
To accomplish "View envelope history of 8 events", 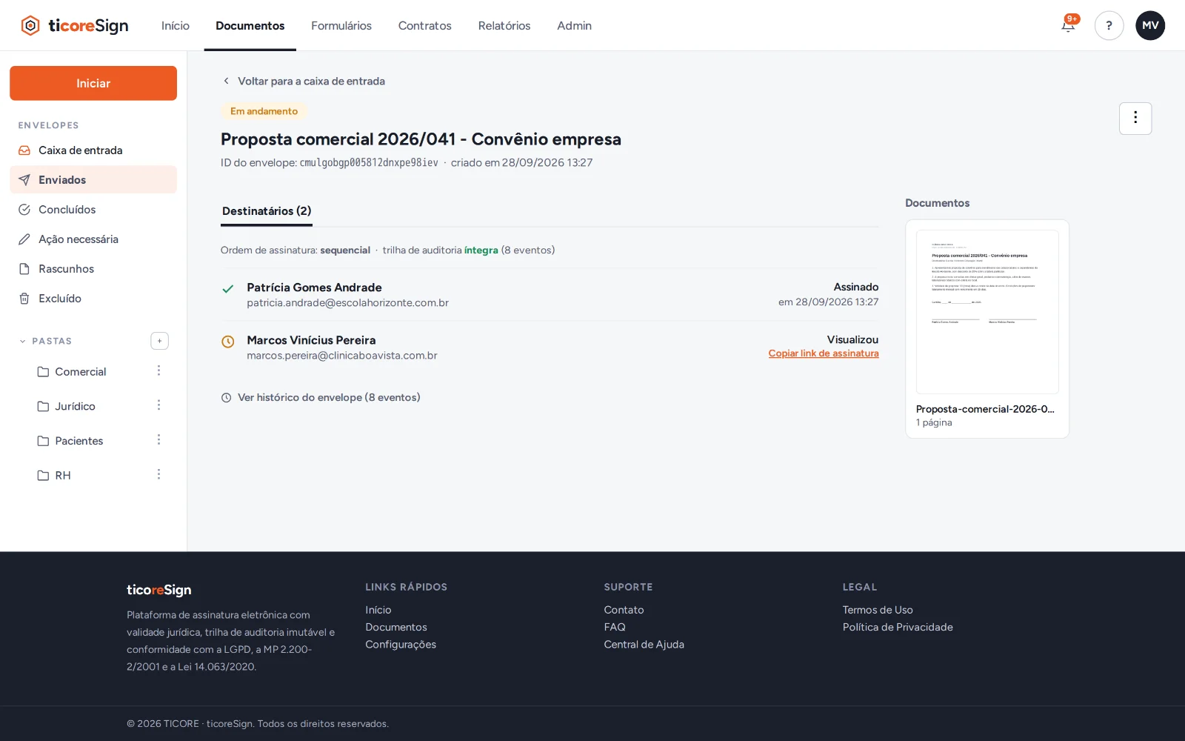I will point(321,397).
